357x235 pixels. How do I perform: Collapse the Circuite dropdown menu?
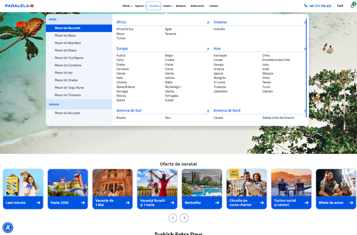pyautogui.click(x=155, y=6)
